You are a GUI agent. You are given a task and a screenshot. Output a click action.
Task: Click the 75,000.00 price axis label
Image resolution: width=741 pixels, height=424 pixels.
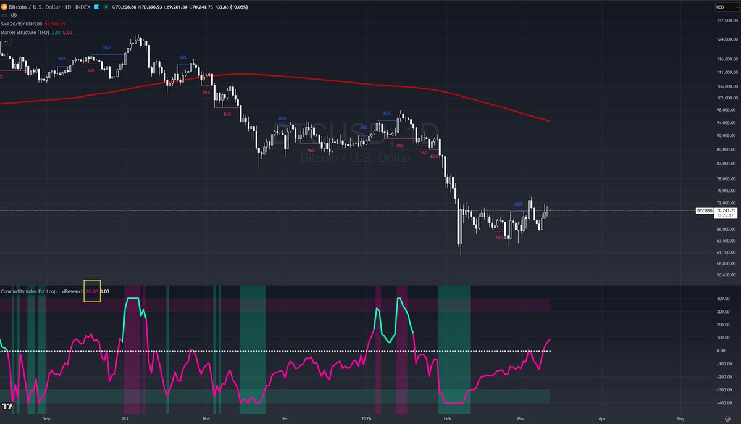[727, 191]
